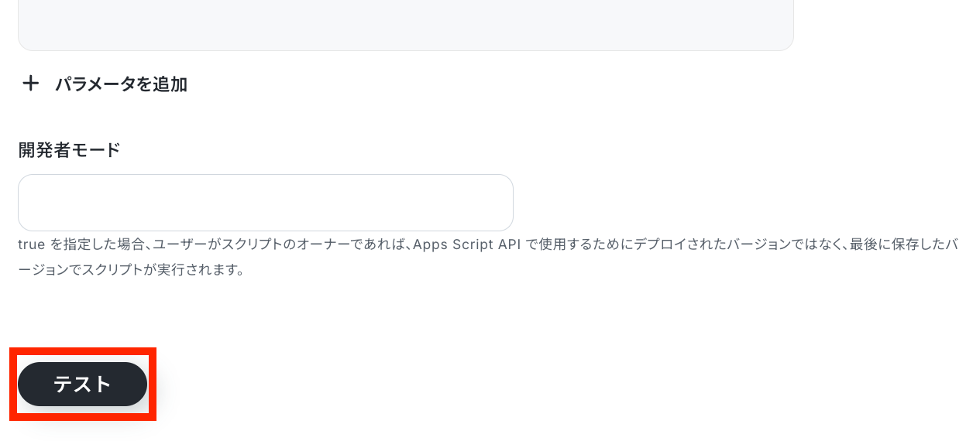
Task: Place cursor in the empty developer mode box
Action: [x=265, y=203]
